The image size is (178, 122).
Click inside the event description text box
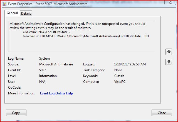(81, 36)
